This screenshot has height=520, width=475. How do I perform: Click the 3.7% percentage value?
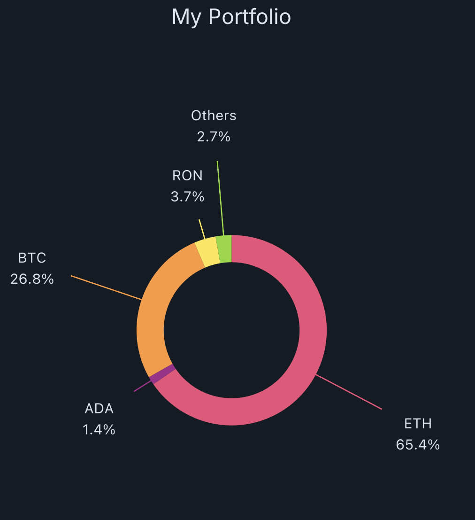coord(187,196)
